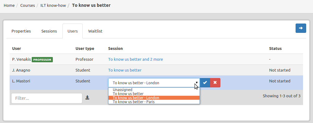Viewport: 313px width, 123px height.
Task: Open To know us better and 2 more link
Action: pos(135,59)
